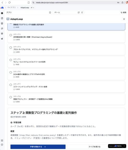Screen dimensions: 128x150
Task: Open the モジュールシステムとビルドツールの活用 title
Action: (x=29, y=62)
